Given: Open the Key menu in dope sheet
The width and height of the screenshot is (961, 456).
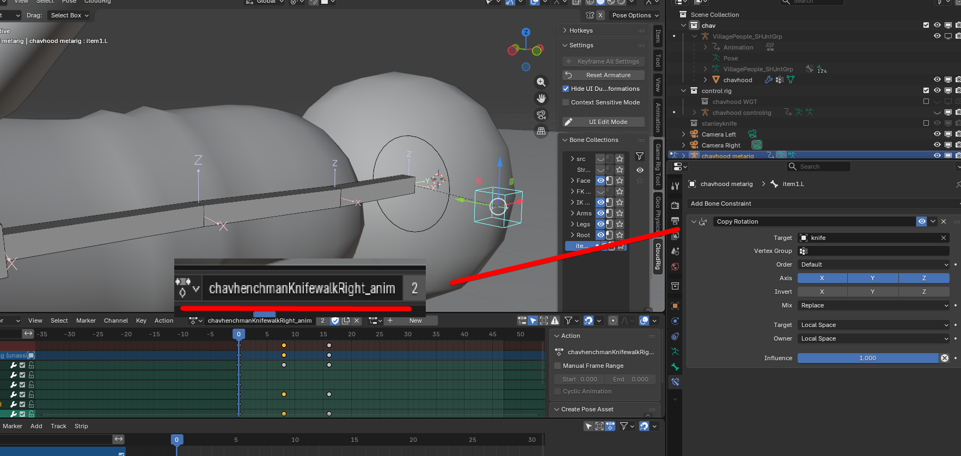Looking at the screenshot, I should [141, 321].
